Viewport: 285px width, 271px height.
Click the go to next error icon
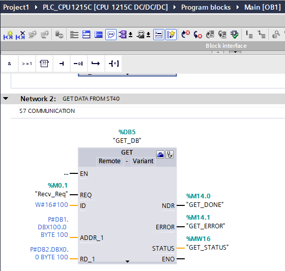pos(186,35)
